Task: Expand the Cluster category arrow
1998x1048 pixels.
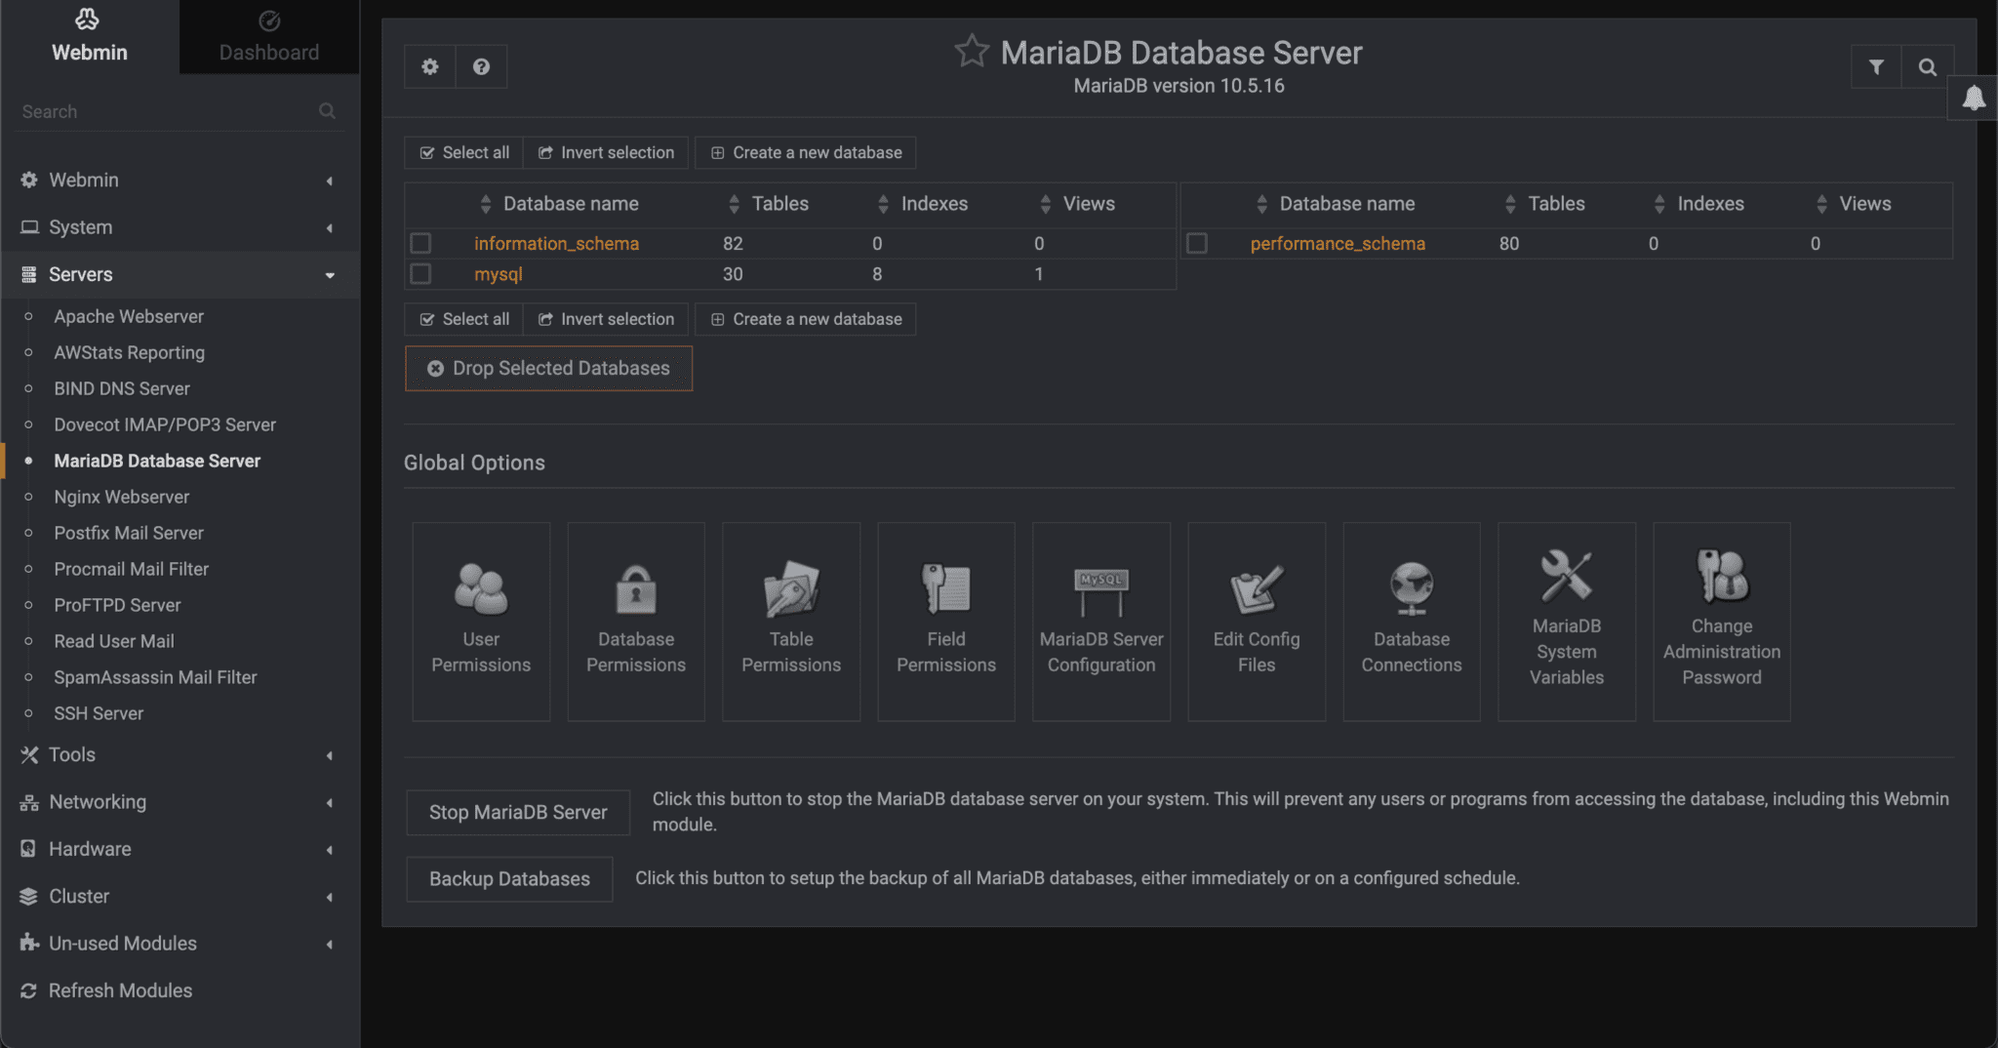Action: [330, 897]
